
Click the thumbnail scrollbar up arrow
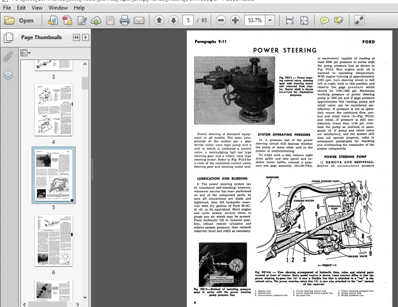coord(85,64)
